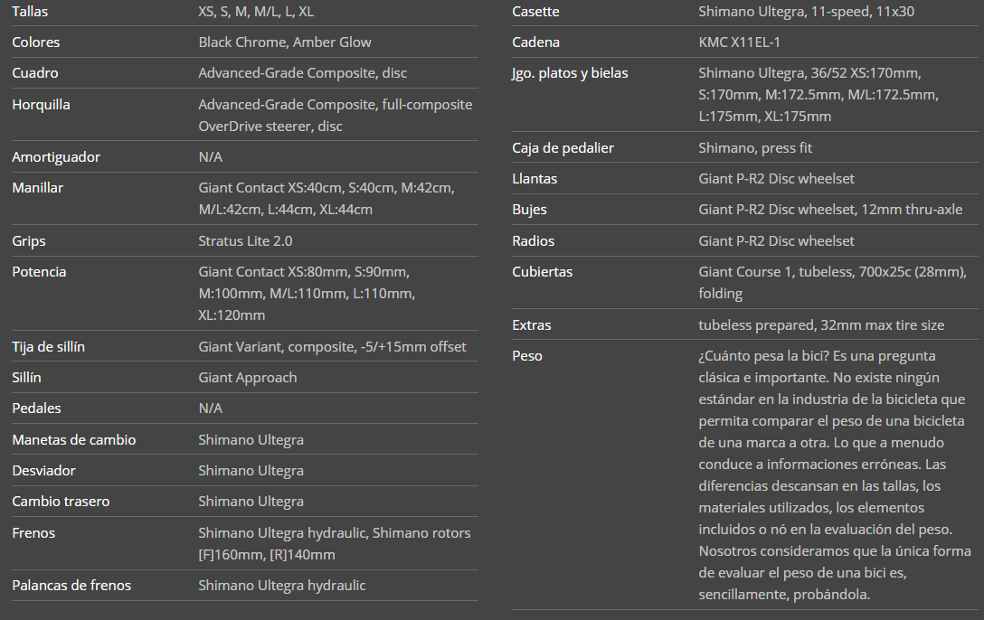Click the 'Casette' specification label
Viewport: 984px width, 620px height.
(x=535, y=12)
